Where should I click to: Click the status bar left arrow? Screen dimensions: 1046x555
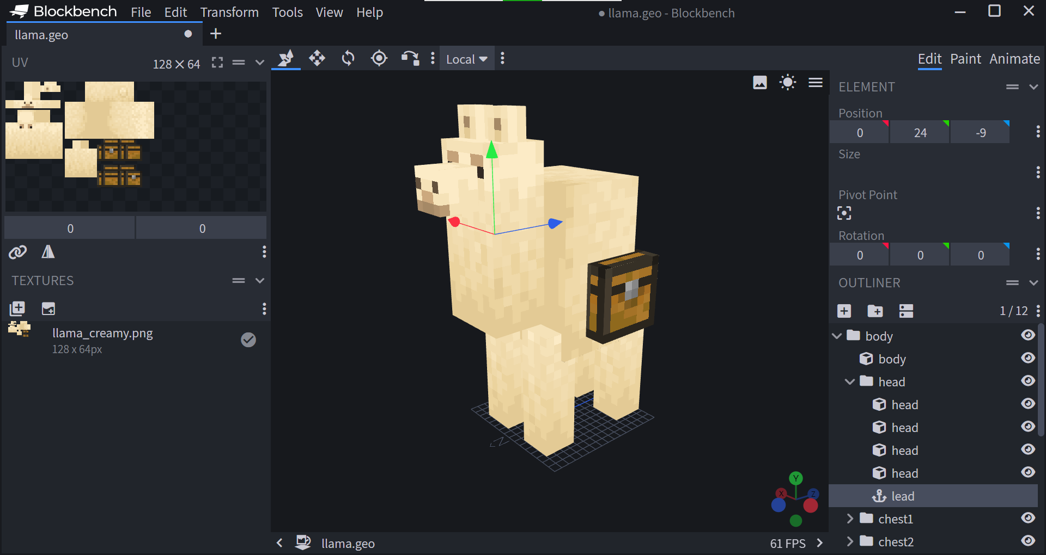click(x=279, y=542)
